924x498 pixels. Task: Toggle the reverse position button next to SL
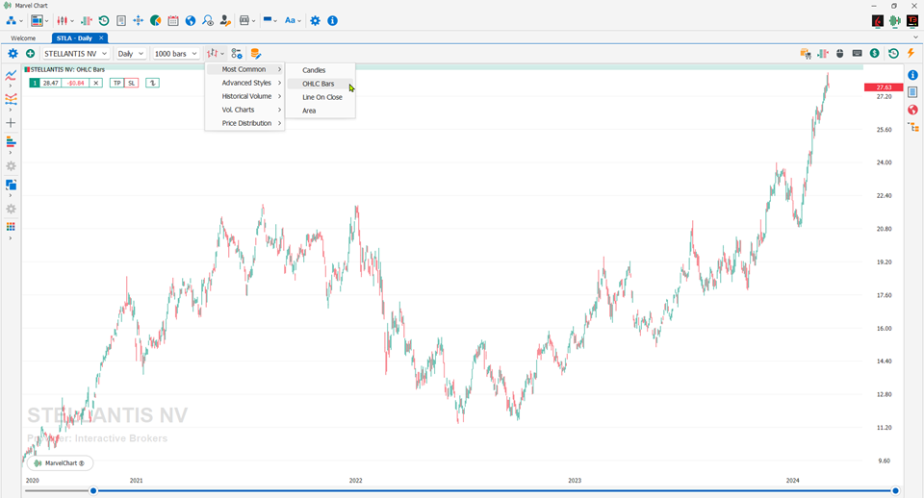pyautogui.click(x=153, y=83)
